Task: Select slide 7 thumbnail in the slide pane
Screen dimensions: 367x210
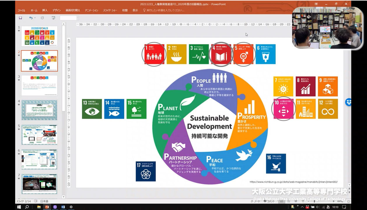Action: pos(39,184)
